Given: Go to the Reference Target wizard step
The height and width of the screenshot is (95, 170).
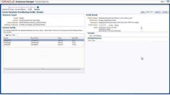Looking at the screenshot, I should (8, 9).
